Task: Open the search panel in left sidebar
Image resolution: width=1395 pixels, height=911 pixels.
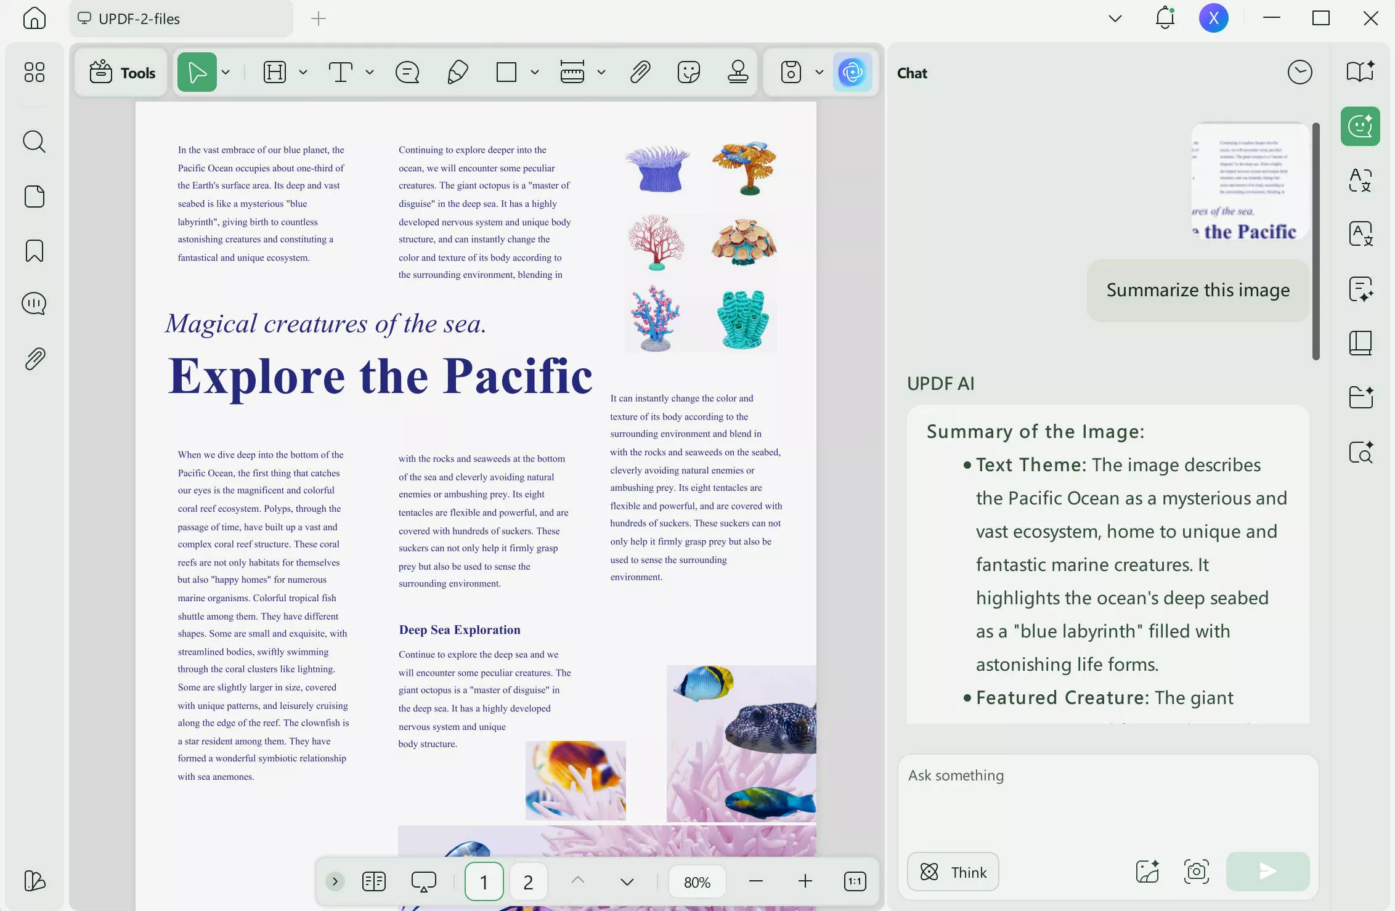Action: (x=34, y=142)
